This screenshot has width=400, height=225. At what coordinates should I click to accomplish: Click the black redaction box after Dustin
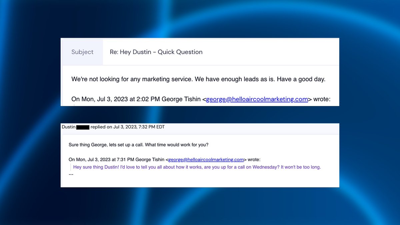tap(83, 127)
